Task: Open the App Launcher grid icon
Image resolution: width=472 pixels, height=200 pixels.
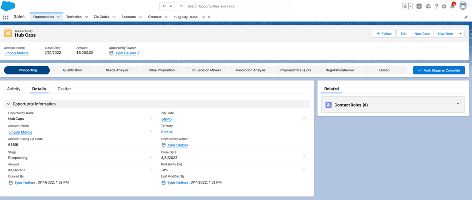Action: click(x=6, y=16)
